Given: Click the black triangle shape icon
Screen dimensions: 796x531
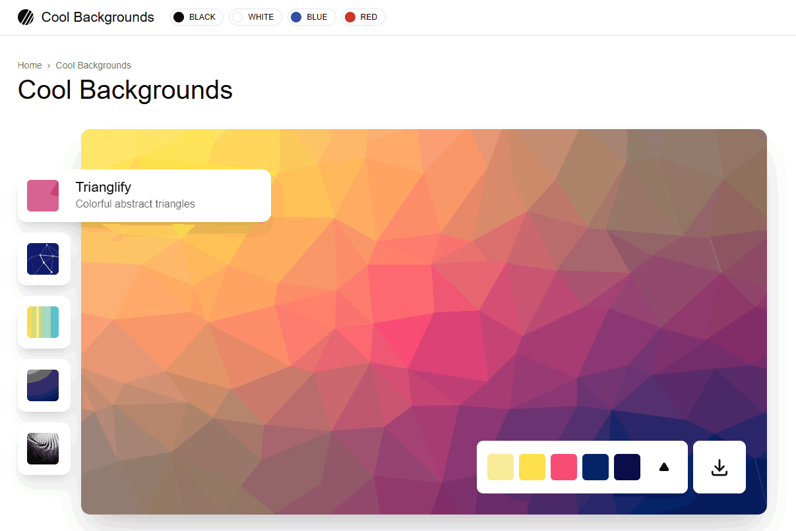Looking at the screenshot, I should point(663,467).
